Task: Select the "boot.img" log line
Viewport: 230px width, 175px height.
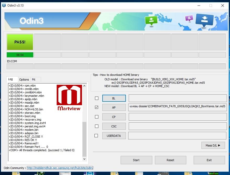Action: (22, 116)
